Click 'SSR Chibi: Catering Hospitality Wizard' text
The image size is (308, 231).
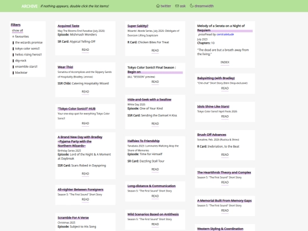tap(83, 83)
